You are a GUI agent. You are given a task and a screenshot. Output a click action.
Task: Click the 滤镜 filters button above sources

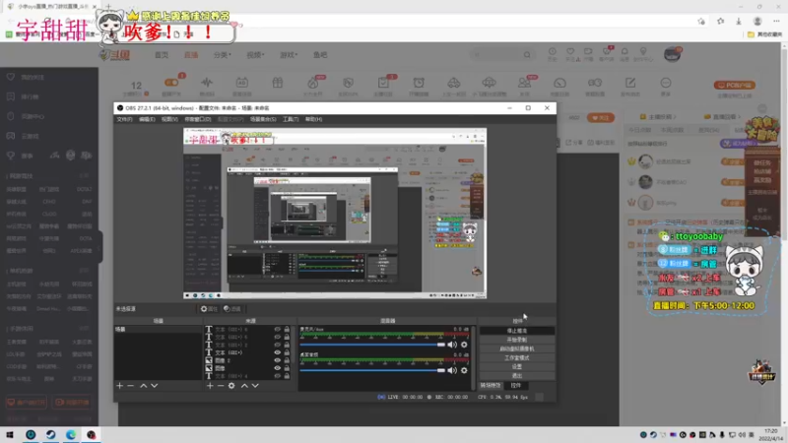(232, 309)
